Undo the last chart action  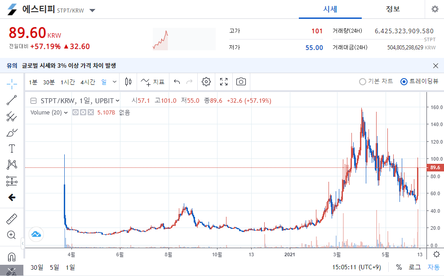coord(177,82)
